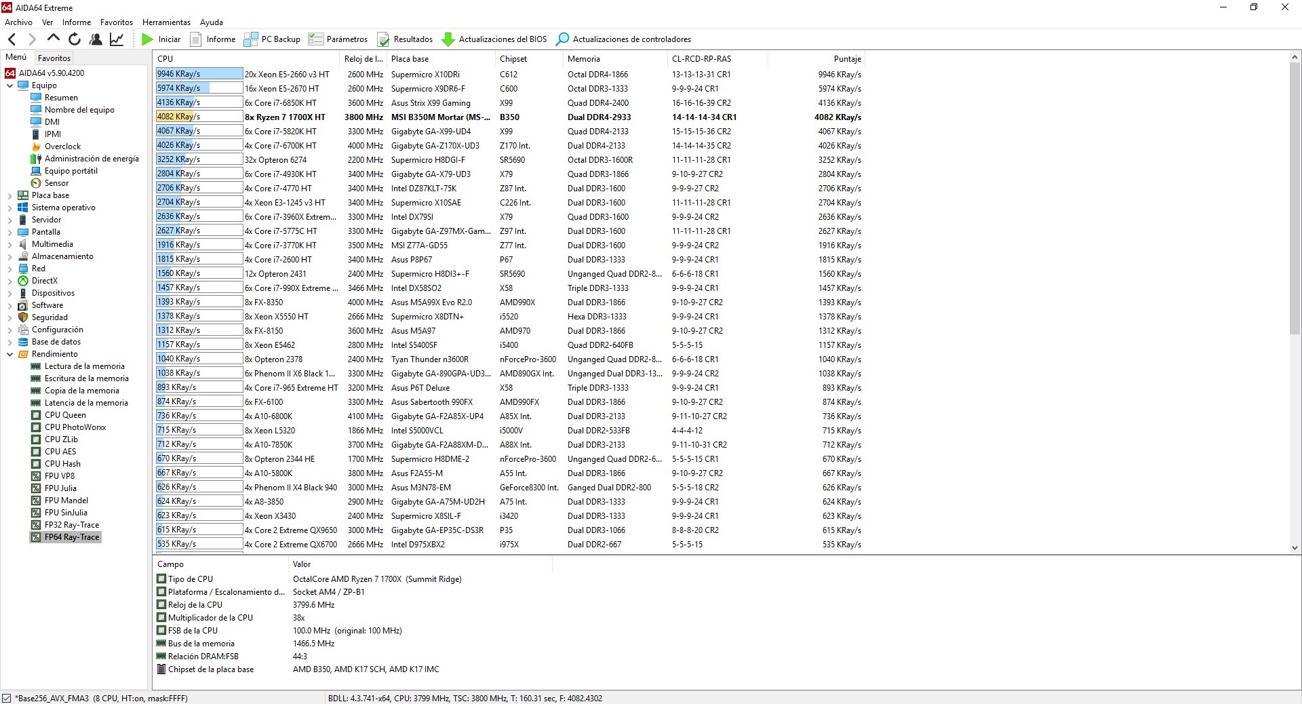Open the Informe report wizard
The width and height of the screenshot is (1302, 704).
point(213,39)
